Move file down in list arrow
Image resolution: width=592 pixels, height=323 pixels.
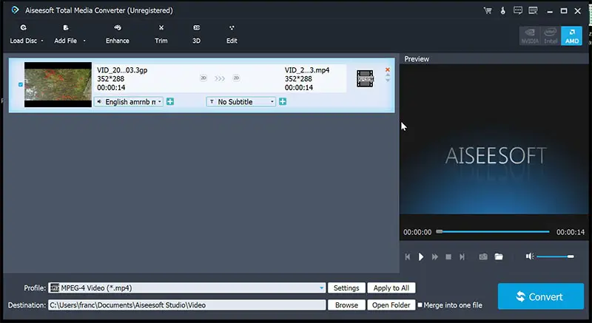[387, 80]
